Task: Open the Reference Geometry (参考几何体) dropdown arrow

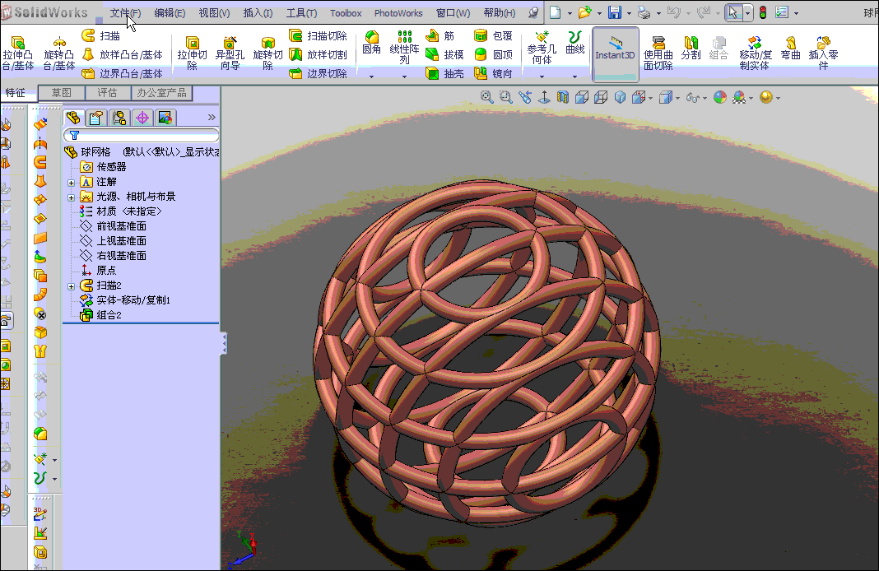Action: 542,77
